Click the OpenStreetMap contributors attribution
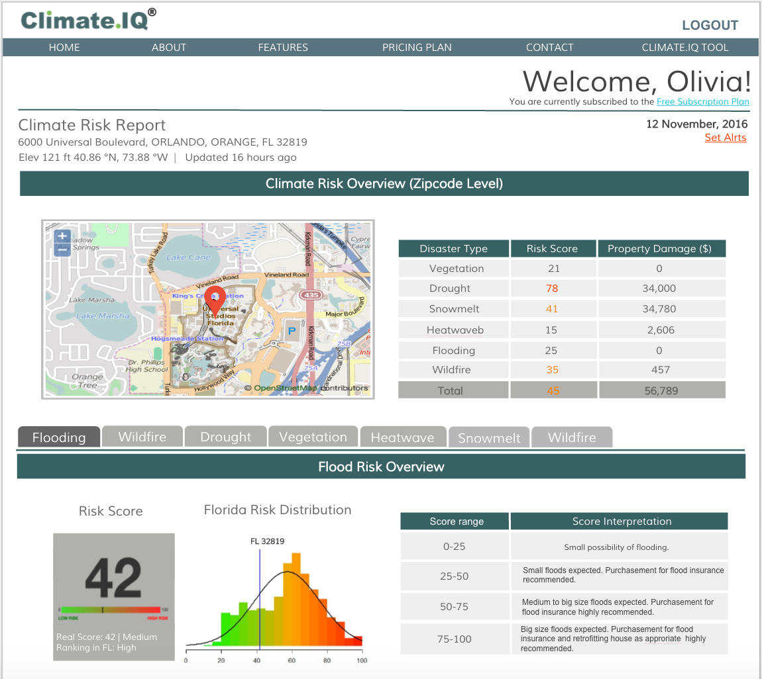Image resolution: width=762 pixels, height=679 pixels. coord(306,388)
